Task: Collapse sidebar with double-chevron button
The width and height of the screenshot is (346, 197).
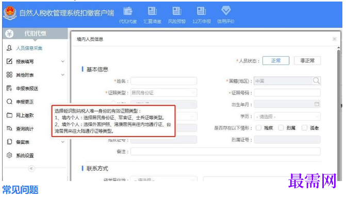Action: (31, 169)
